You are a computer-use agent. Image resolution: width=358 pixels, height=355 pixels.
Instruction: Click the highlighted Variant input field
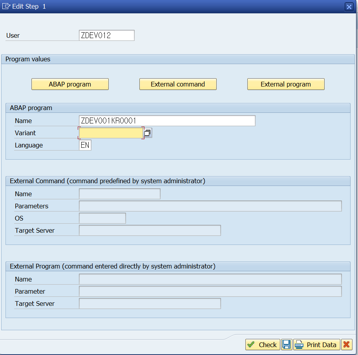point(110,133)
